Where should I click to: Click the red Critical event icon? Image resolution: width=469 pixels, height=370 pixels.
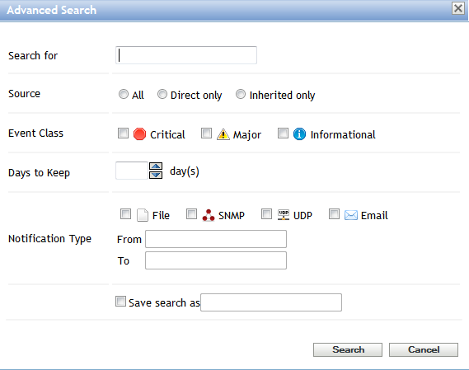(x=139, y=134)
